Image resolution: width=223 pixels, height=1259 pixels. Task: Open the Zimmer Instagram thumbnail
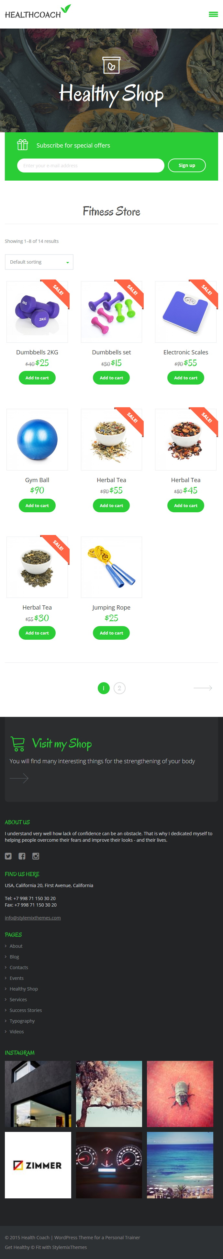coord(38,1165)
